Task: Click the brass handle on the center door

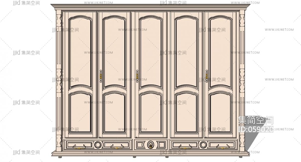Action: click(x=137, y=76)
